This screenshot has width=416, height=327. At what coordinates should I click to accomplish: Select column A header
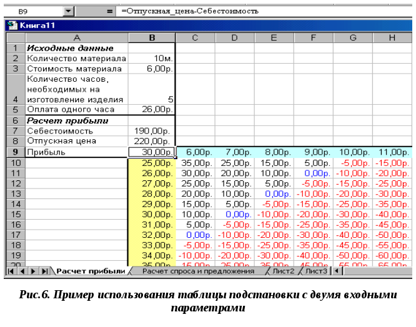pyautogui.click(x=77, y=37)
